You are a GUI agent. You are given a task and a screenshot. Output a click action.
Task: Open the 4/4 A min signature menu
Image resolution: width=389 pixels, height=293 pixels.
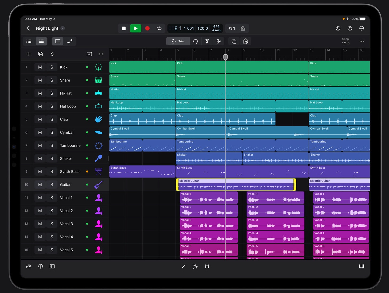[x=216, y=28]
